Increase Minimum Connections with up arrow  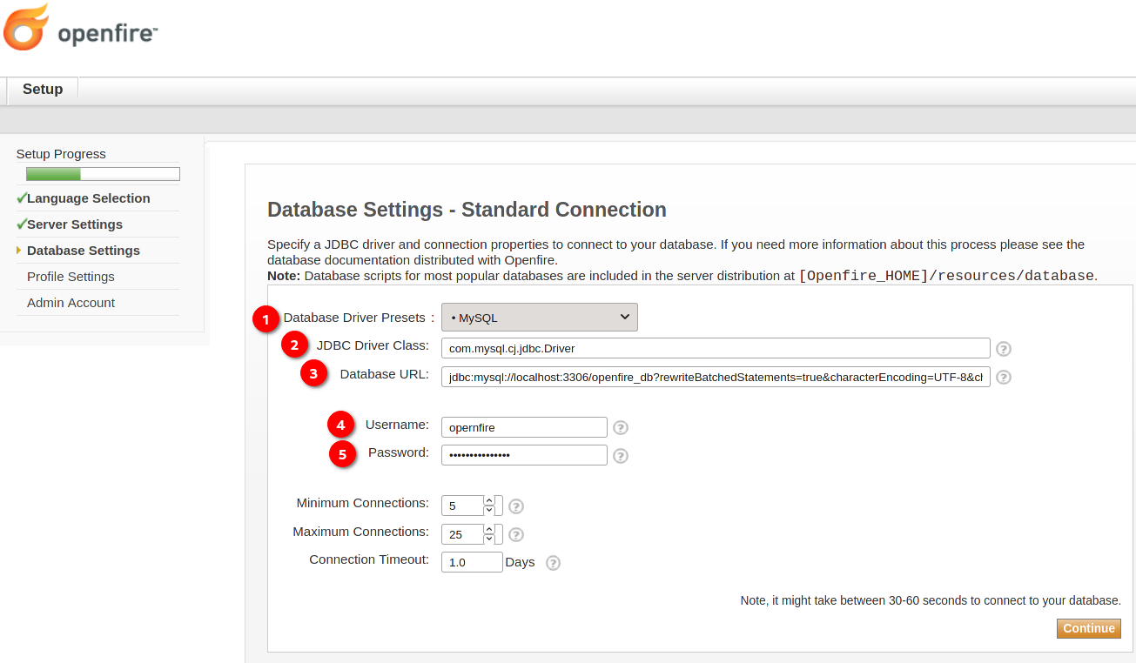pos(489,500)
